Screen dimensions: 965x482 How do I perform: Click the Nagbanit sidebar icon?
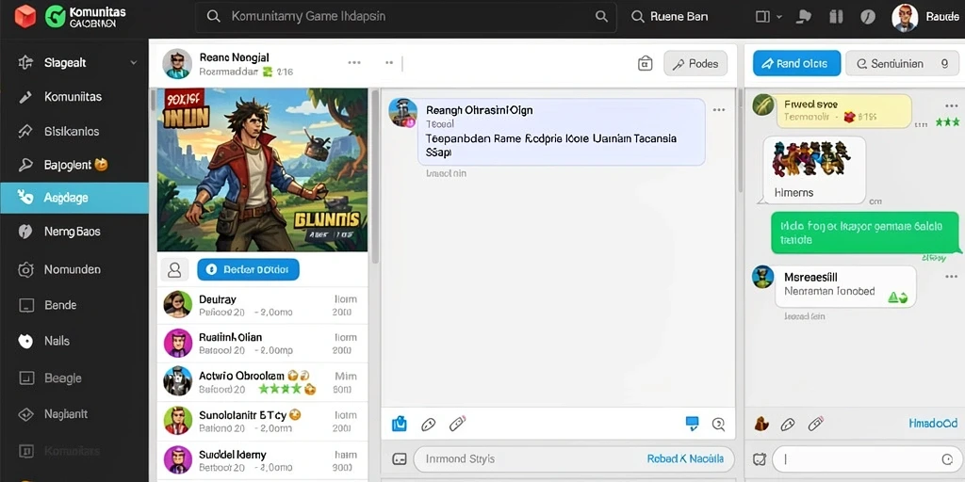point(25,414)
